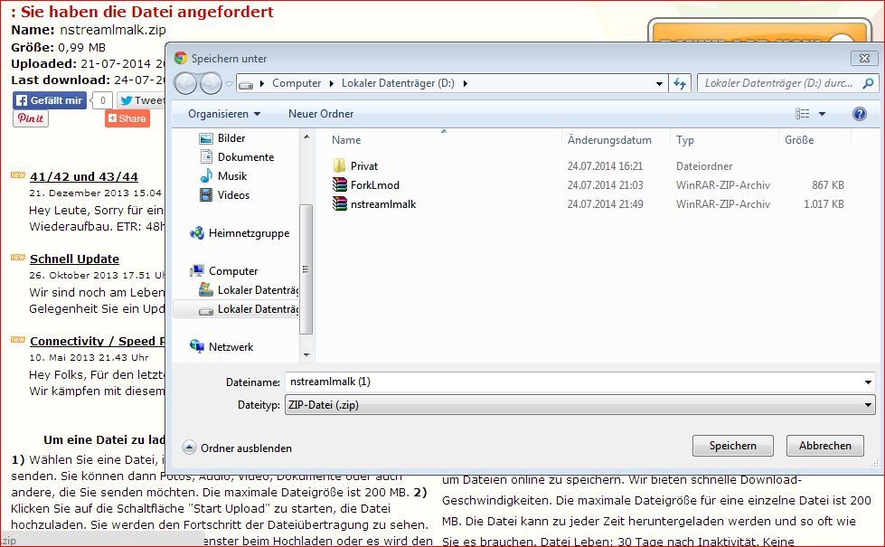Image resolution: width=885 pixels, height=547 pixels.
Task: Select the Videos filmstrip icon
Action: (x=206, y=194)
